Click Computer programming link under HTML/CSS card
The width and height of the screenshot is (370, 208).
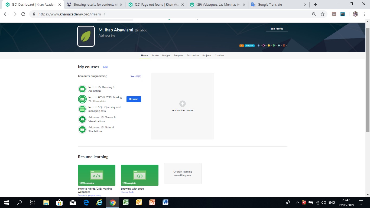pyautogui.click(x=89, y=195)
